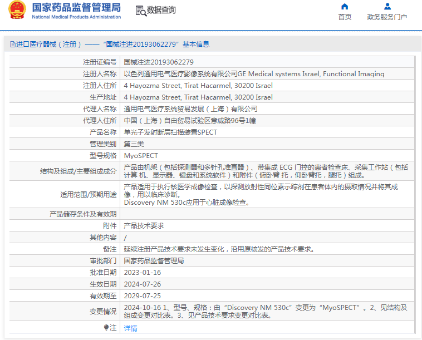
Task: Click the 注册人住所 address value
Action: [198, 86]
